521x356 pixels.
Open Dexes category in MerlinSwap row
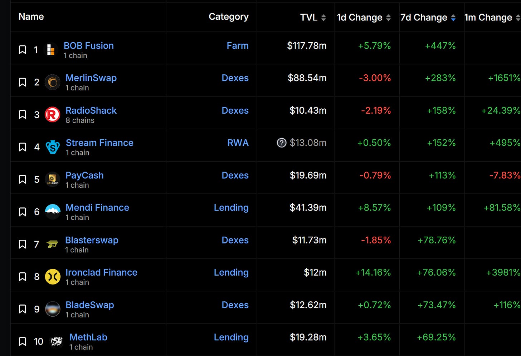(x=235, y=78)
